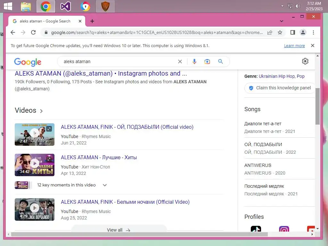Open ALEKS ATAMAN, FINIK - ОЙ, ПОДЗАБЫЛИ link
Viewport: 328px width, 246px height.
[127, 127]
